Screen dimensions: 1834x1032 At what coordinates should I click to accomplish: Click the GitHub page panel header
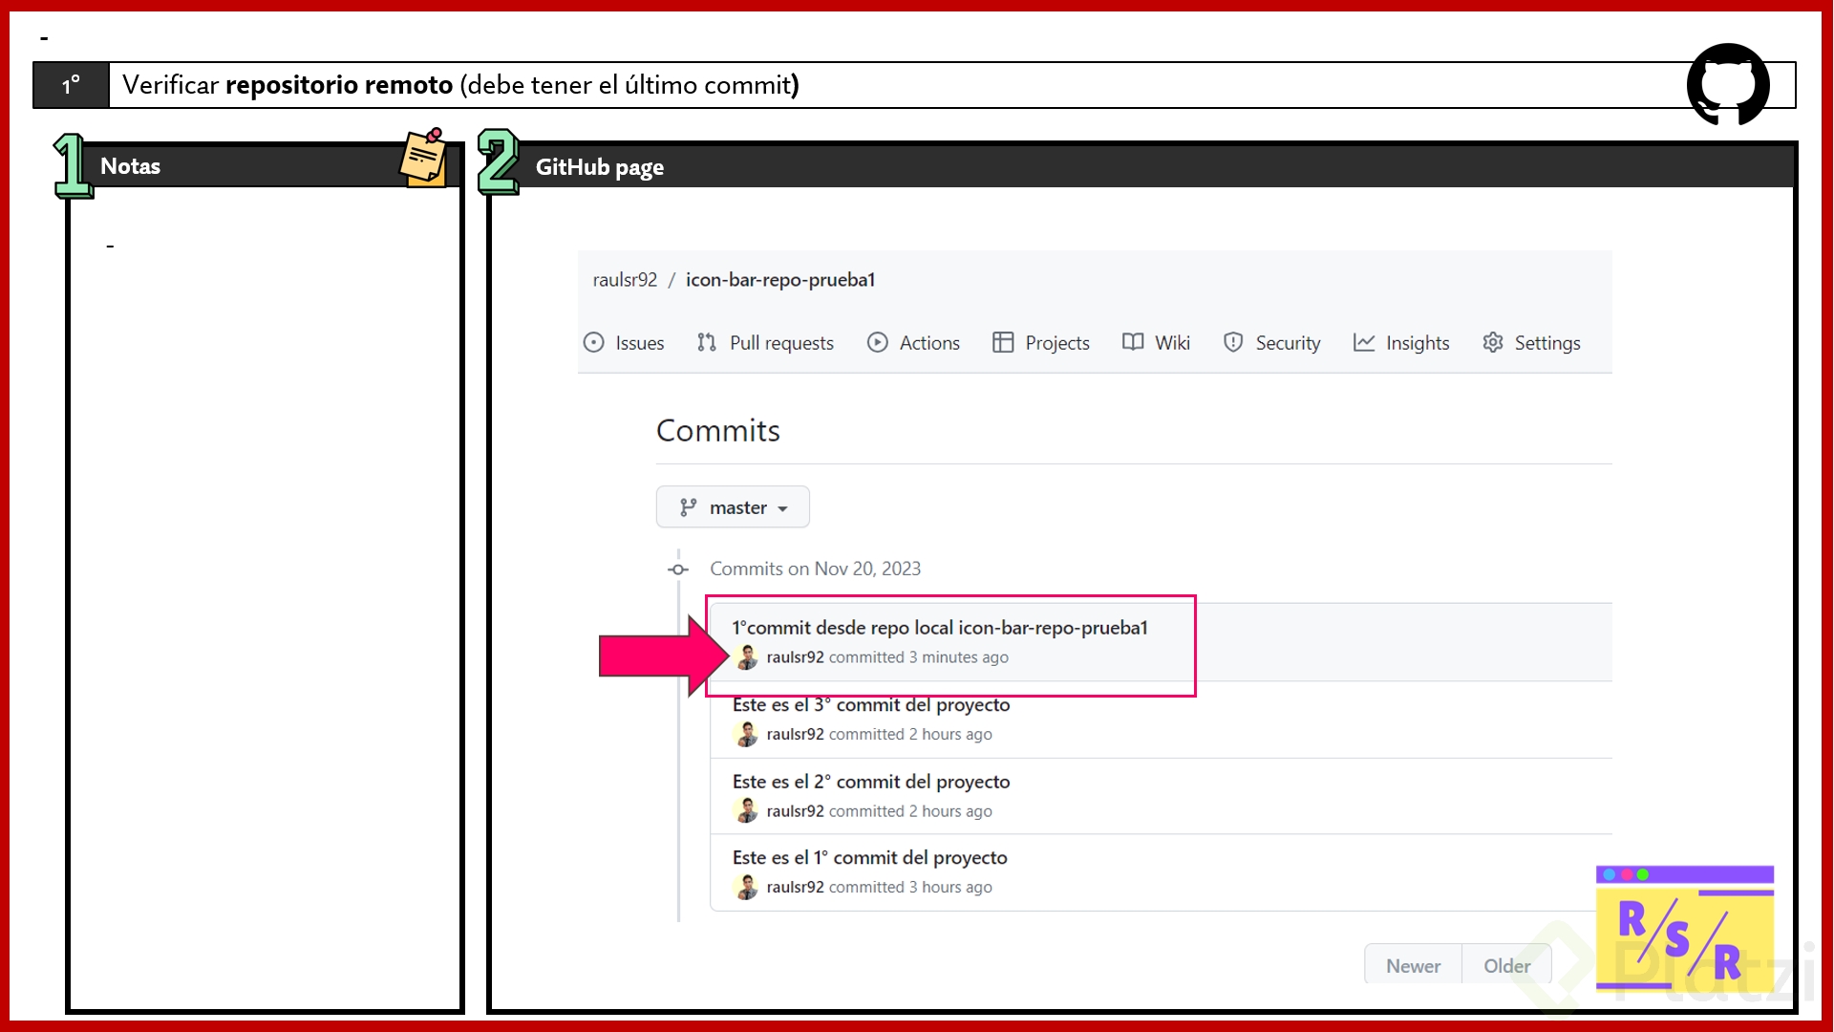[1141, 166]
